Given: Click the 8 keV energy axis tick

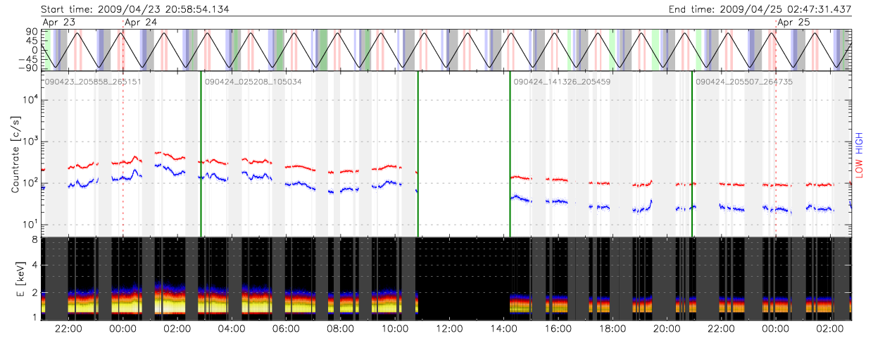Looking at the screenshot, I should [x=34, y=239].
